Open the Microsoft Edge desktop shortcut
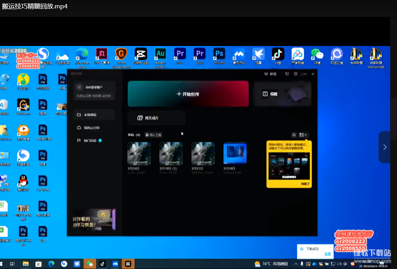The width and height of the screenshot is (397, 269). (x=82, y=54)
